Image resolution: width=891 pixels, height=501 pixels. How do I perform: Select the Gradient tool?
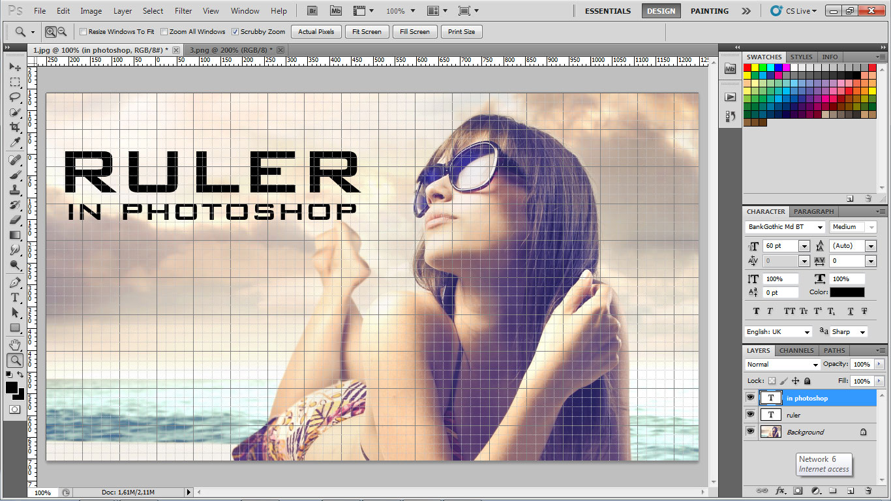pyautogui.click(x=14, y=235)
